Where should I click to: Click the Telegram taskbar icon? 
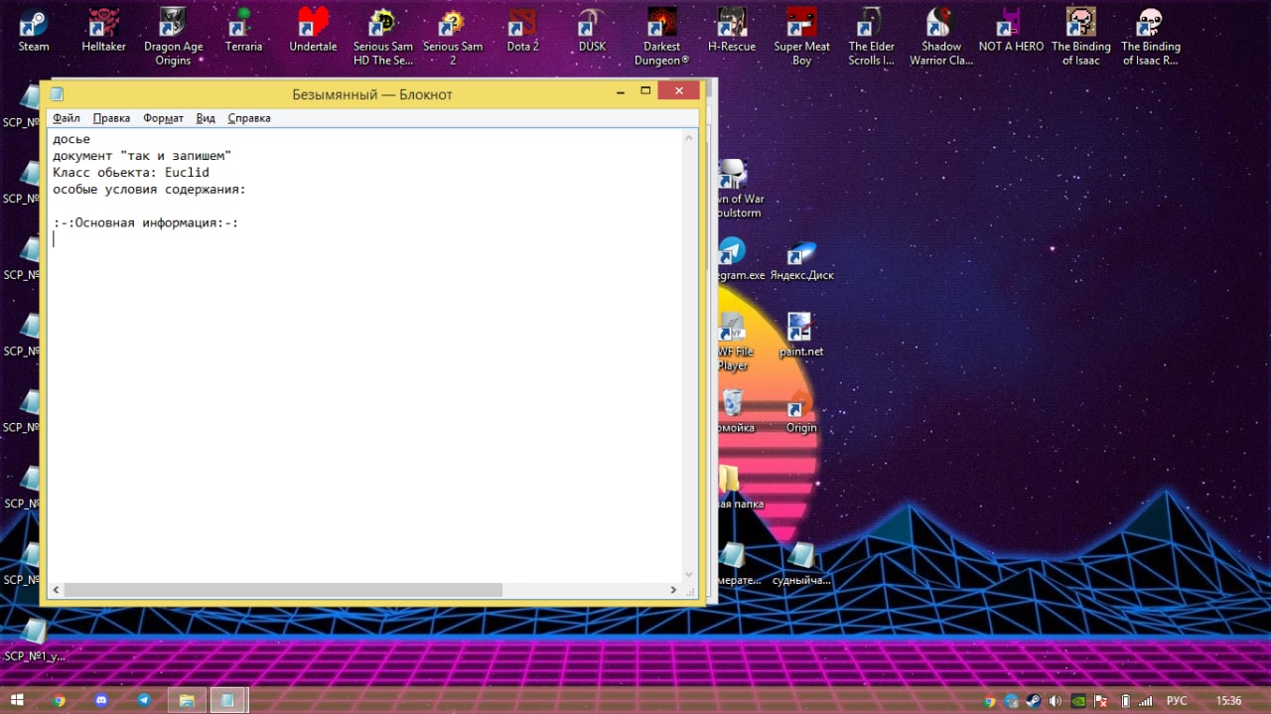pyautogui.click(x=143, y=700)
